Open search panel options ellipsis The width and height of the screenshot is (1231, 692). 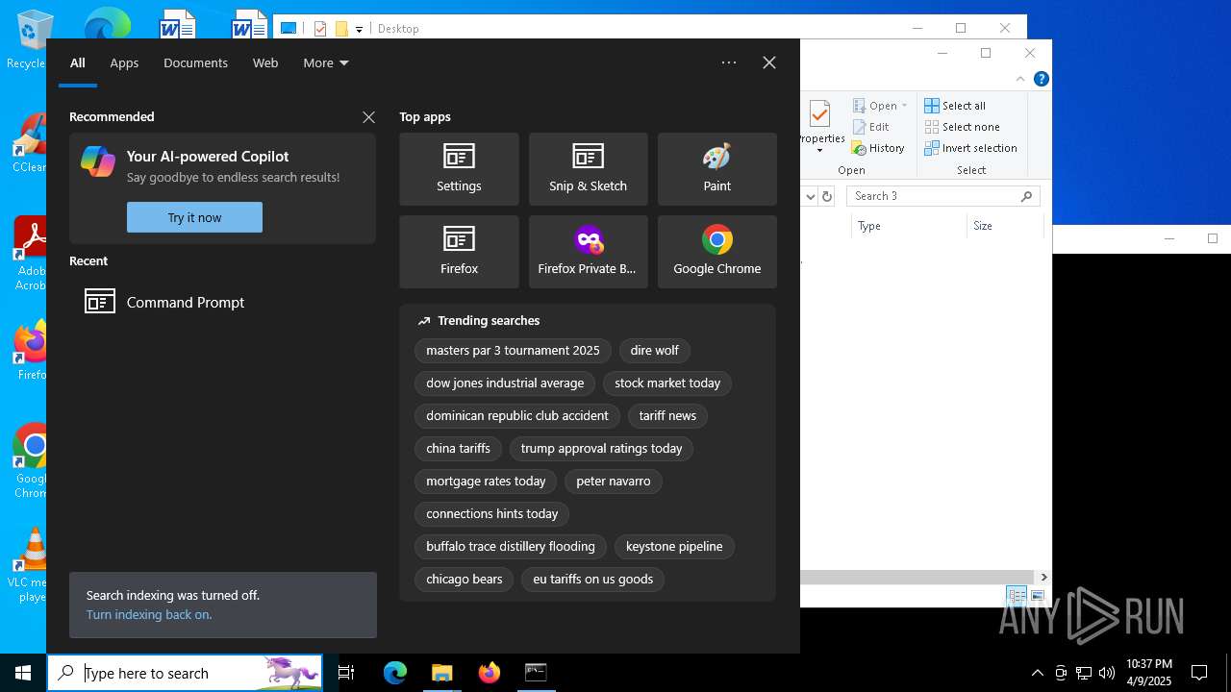[729, 62]
